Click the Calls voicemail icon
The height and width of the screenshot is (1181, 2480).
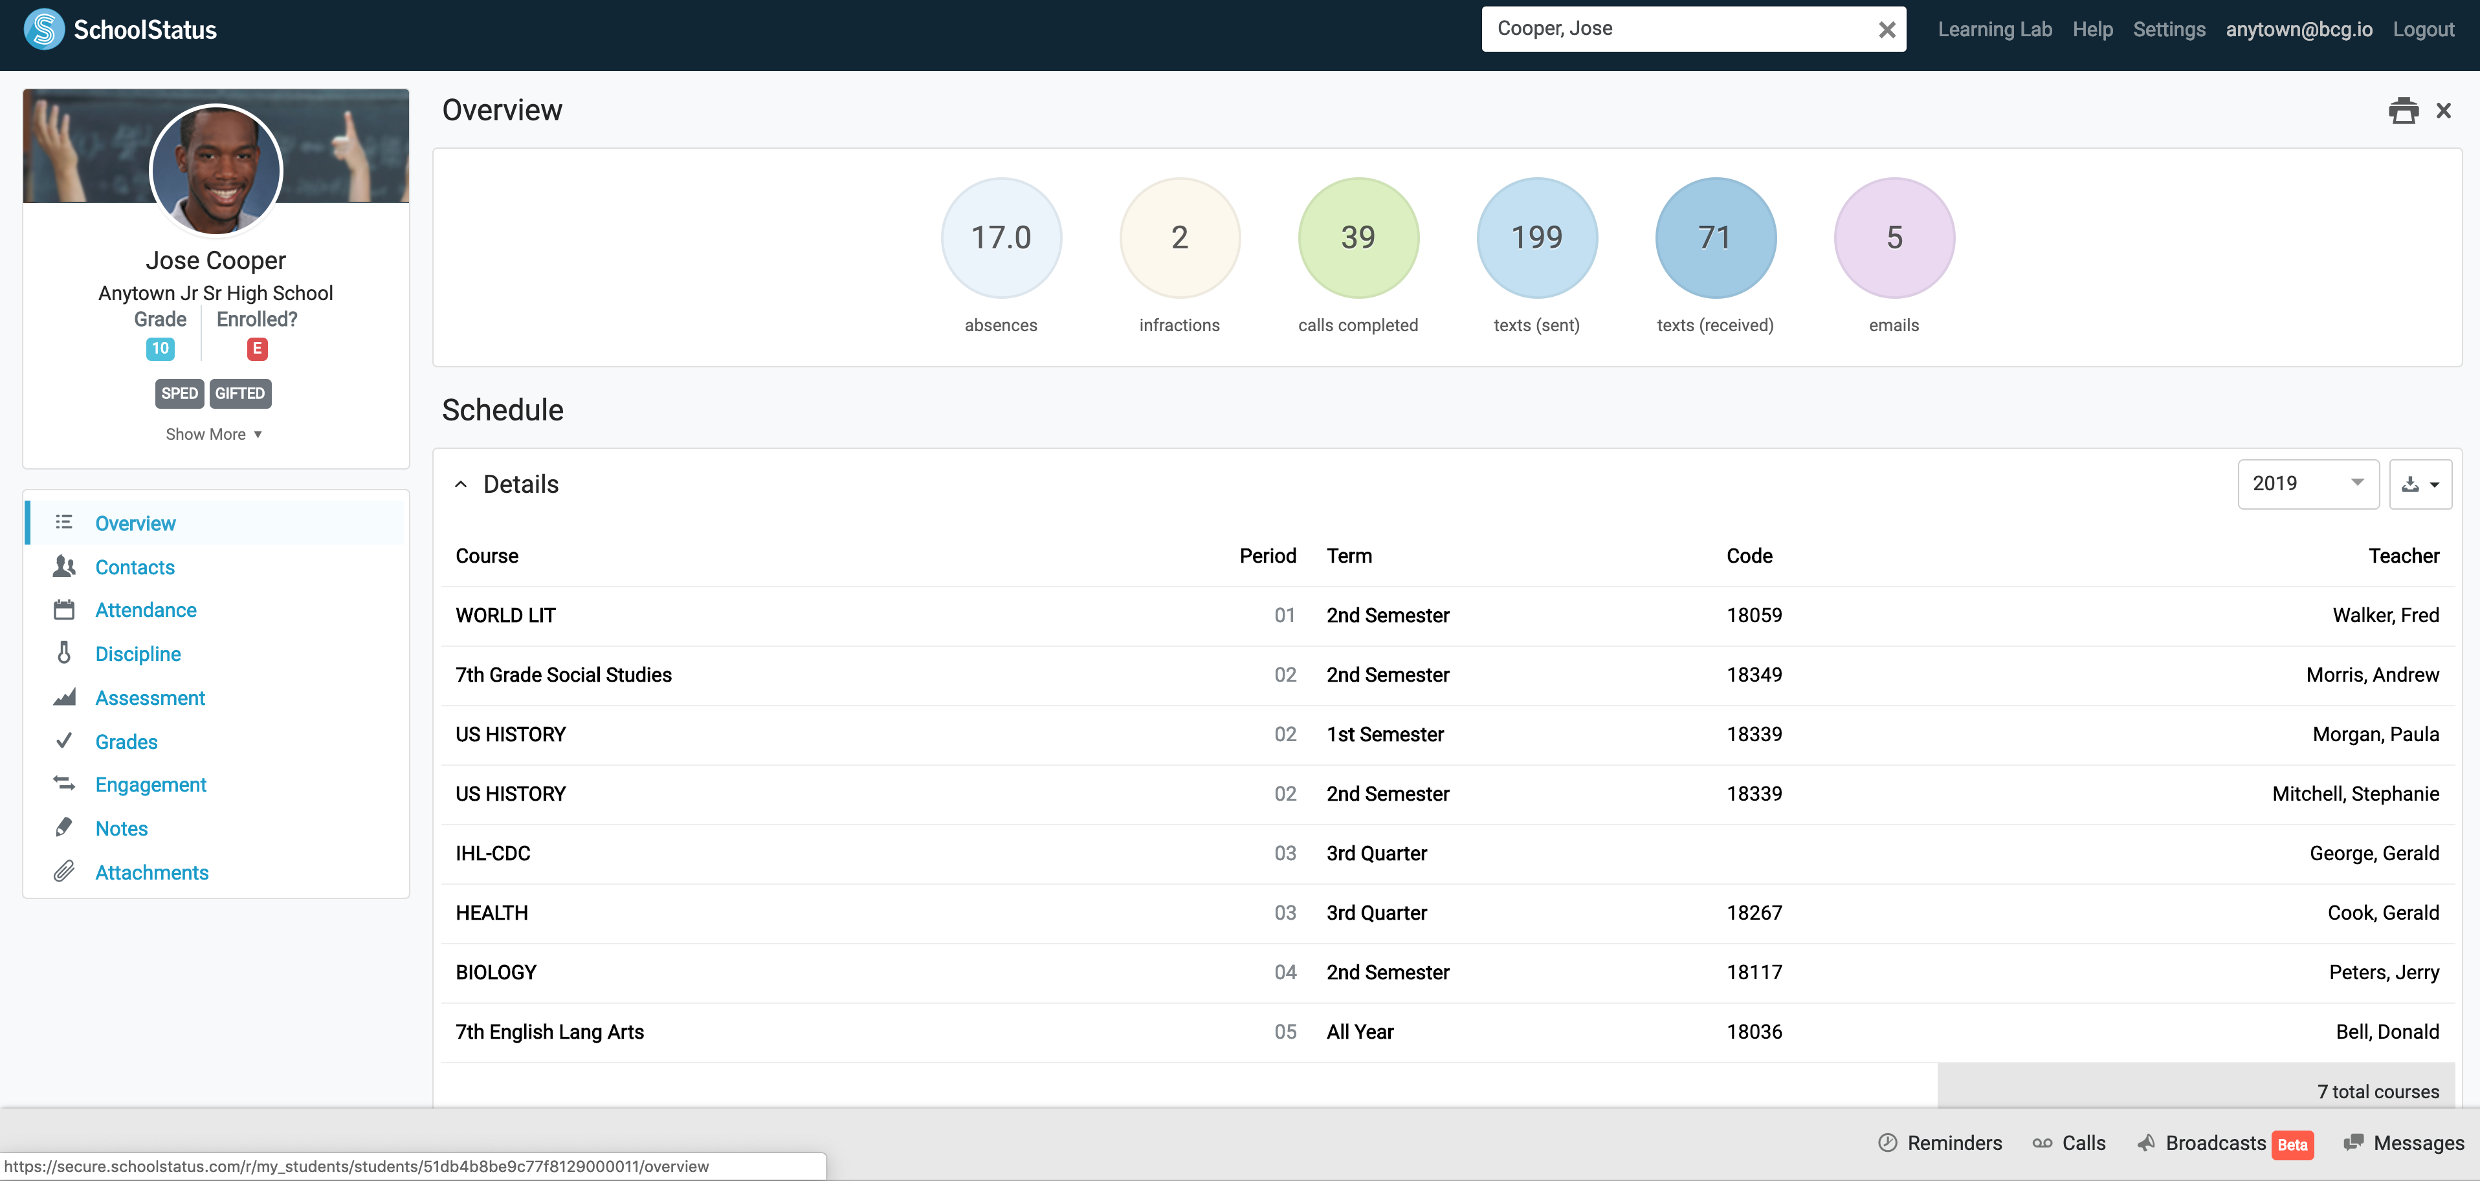[2042, 1142]
